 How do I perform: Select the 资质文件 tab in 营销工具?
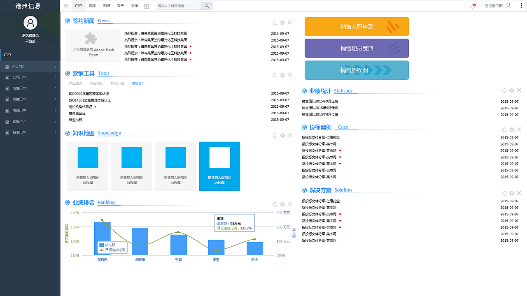[138, 83]
